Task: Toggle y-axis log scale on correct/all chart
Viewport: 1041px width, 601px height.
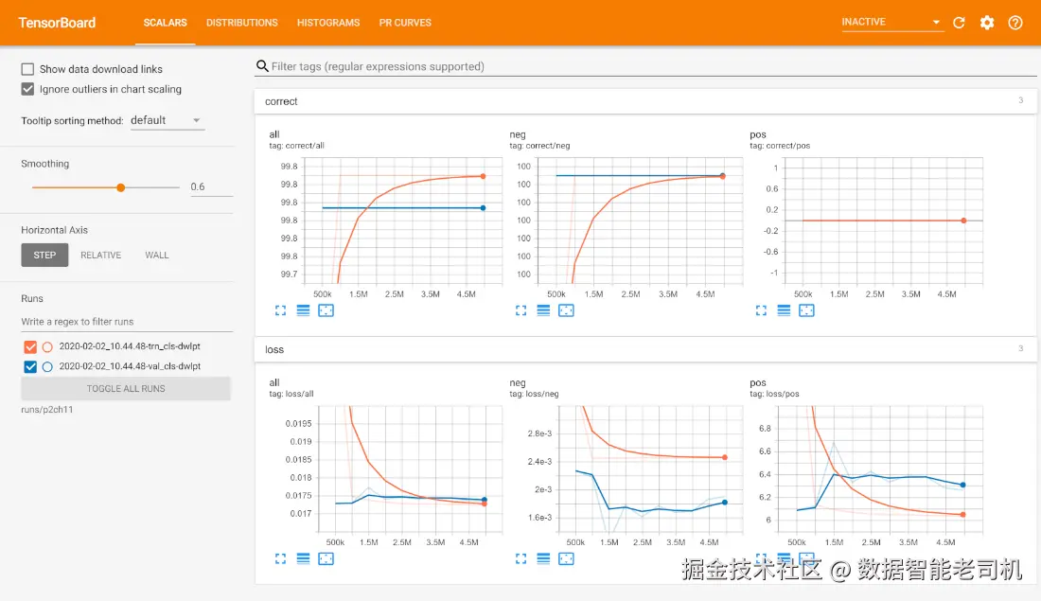Action: tap(303, 310)
